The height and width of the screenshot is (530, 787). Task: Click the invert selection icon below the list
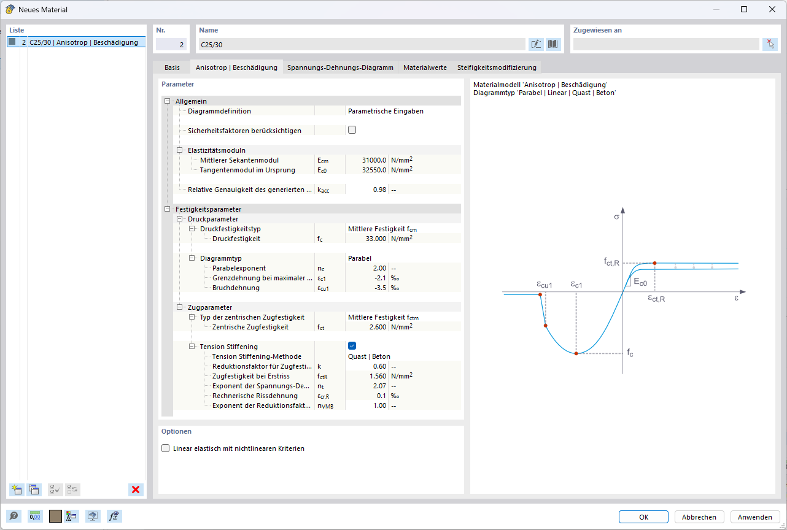[x=73, y=490]
